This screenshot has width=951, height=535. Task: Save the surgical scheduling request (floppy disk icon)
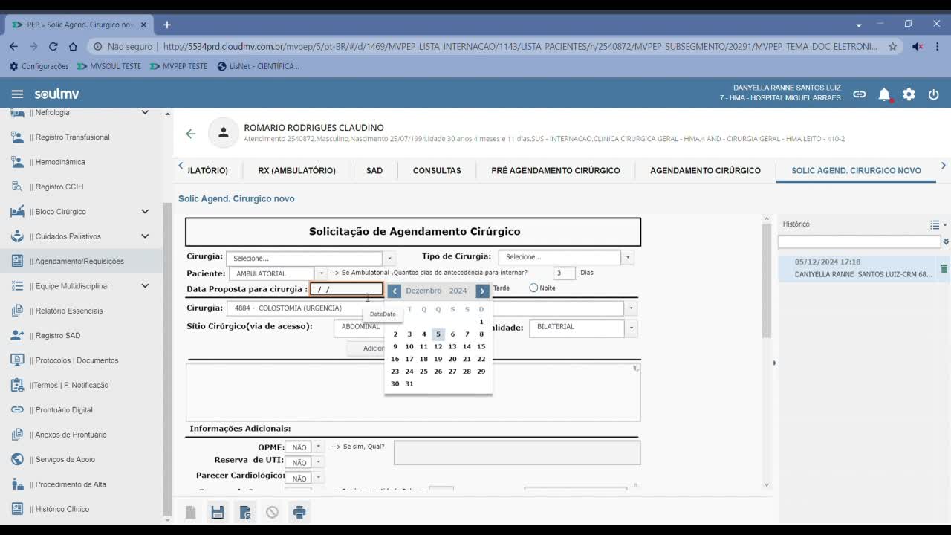pos(218,511)
